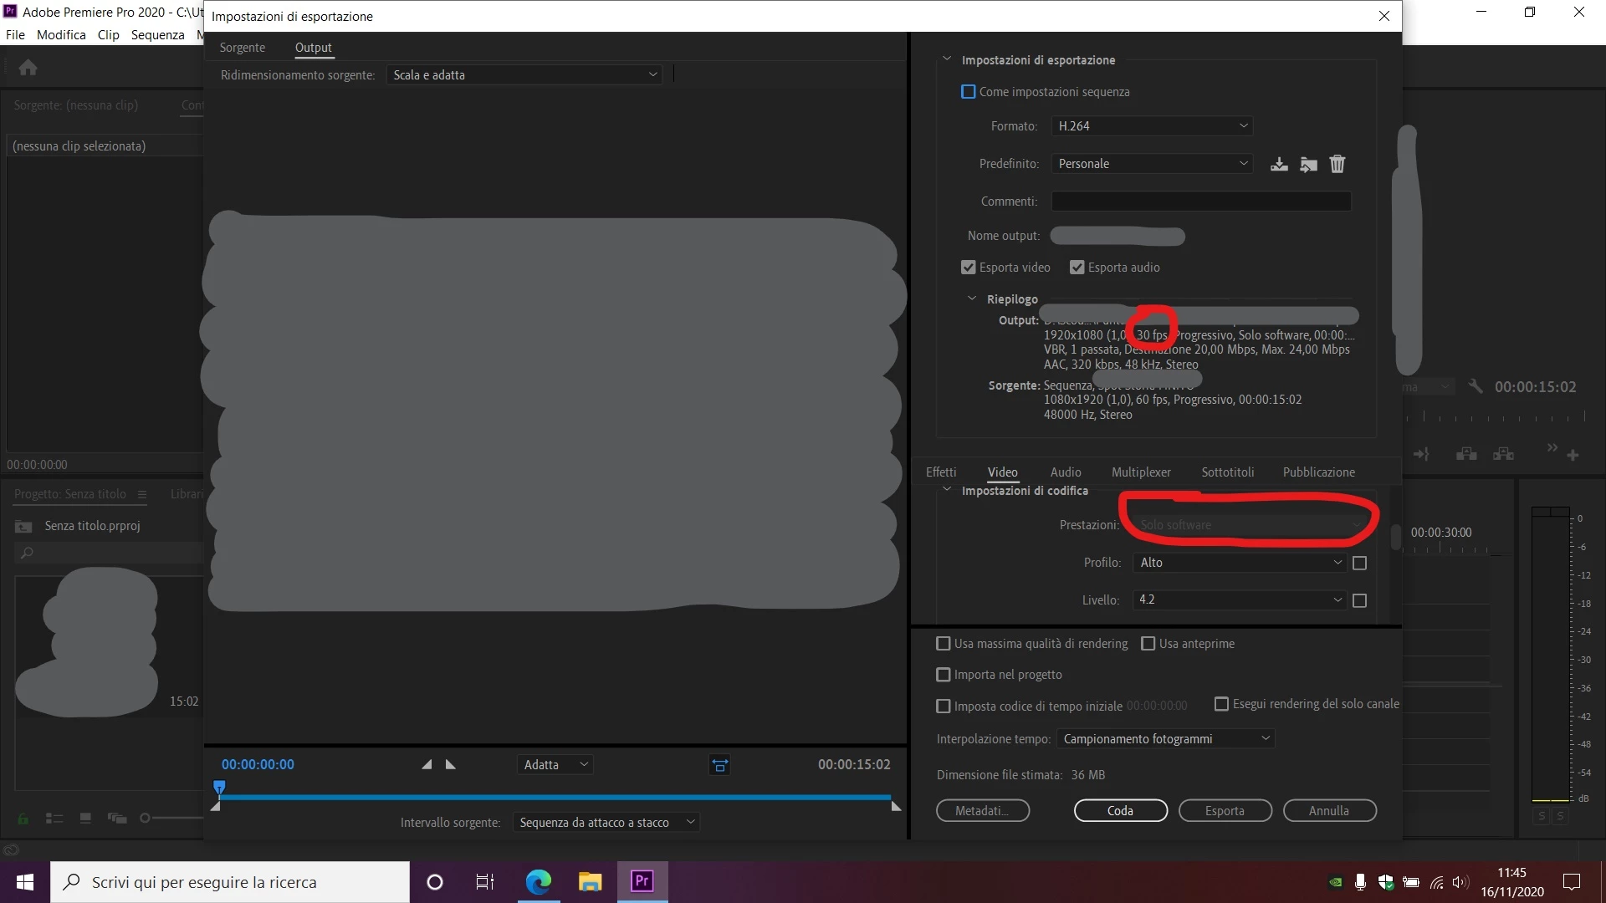Open the Interpolazione tempo dropdown
1606x903 pixels.
[x=1165, y=739]
